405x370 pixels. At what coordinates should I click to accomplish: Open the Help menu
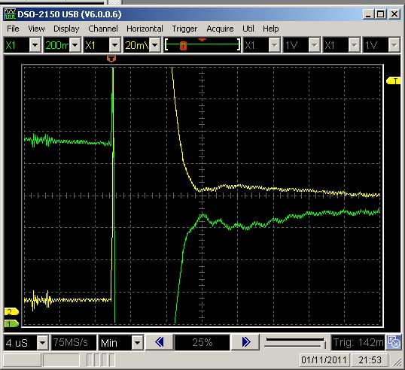coord(271,29)
